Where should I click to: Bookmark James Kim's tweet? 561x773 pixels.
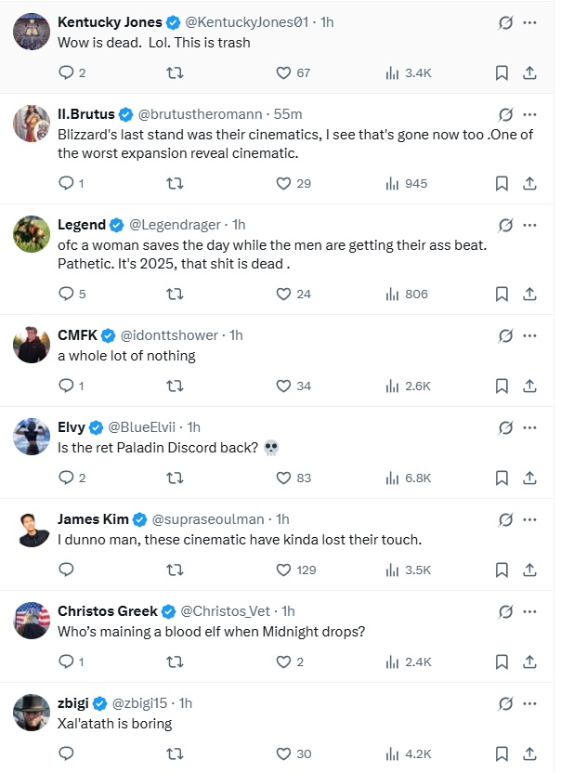[x=502, y=570]
